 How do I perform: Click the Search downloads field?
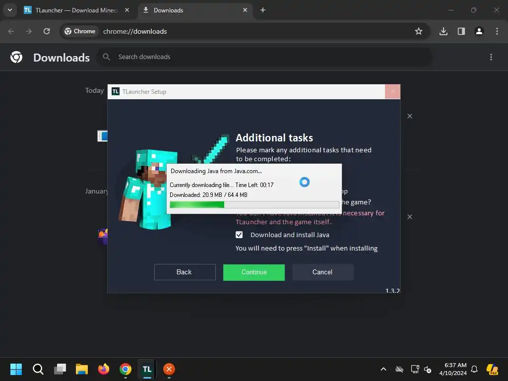point(264,57)
